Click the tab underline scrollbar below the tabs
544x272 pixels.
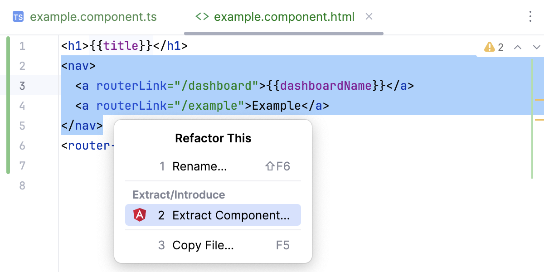283,33
